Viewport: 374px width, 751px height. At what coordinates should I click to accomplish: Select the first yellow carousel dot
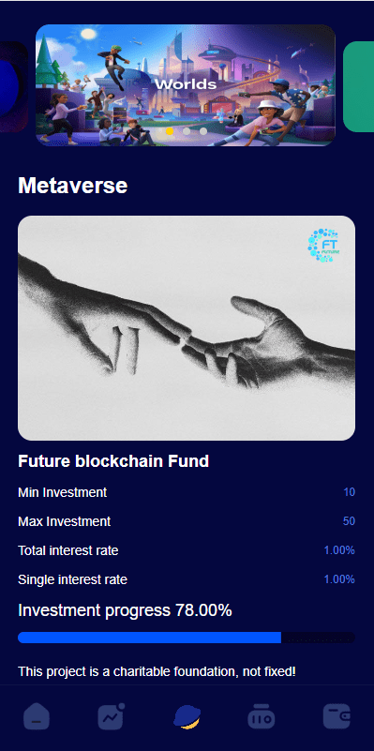170,131
